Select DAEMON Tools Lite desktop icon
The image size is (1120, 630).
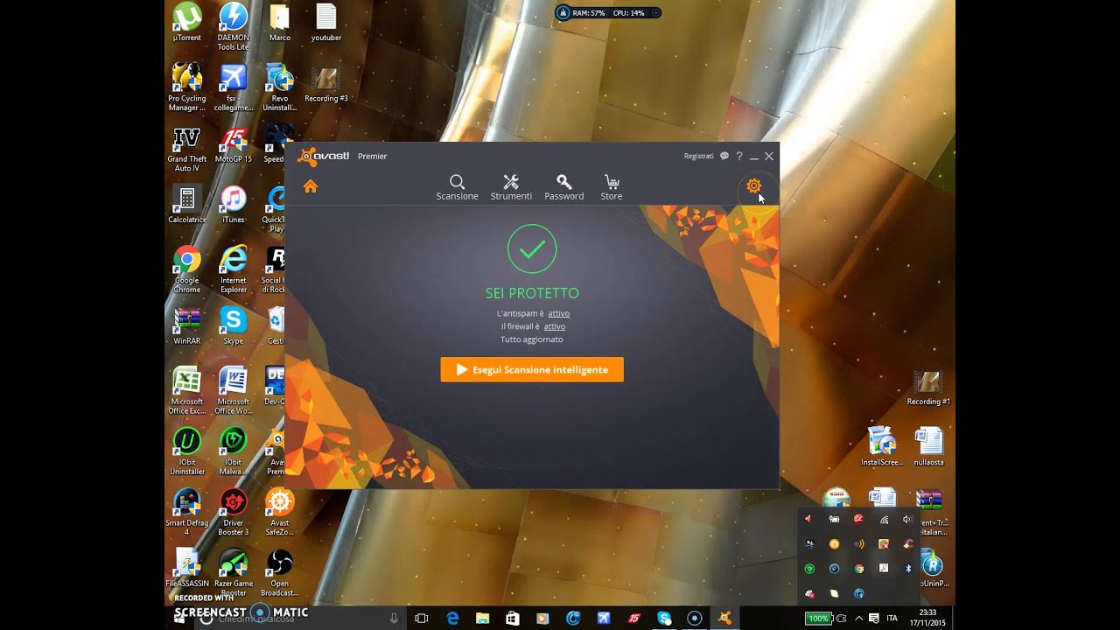[x=233, y=26]
